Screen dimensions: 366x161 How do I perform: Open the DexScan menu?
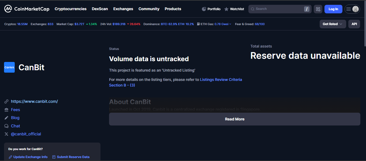pos(100,9)
